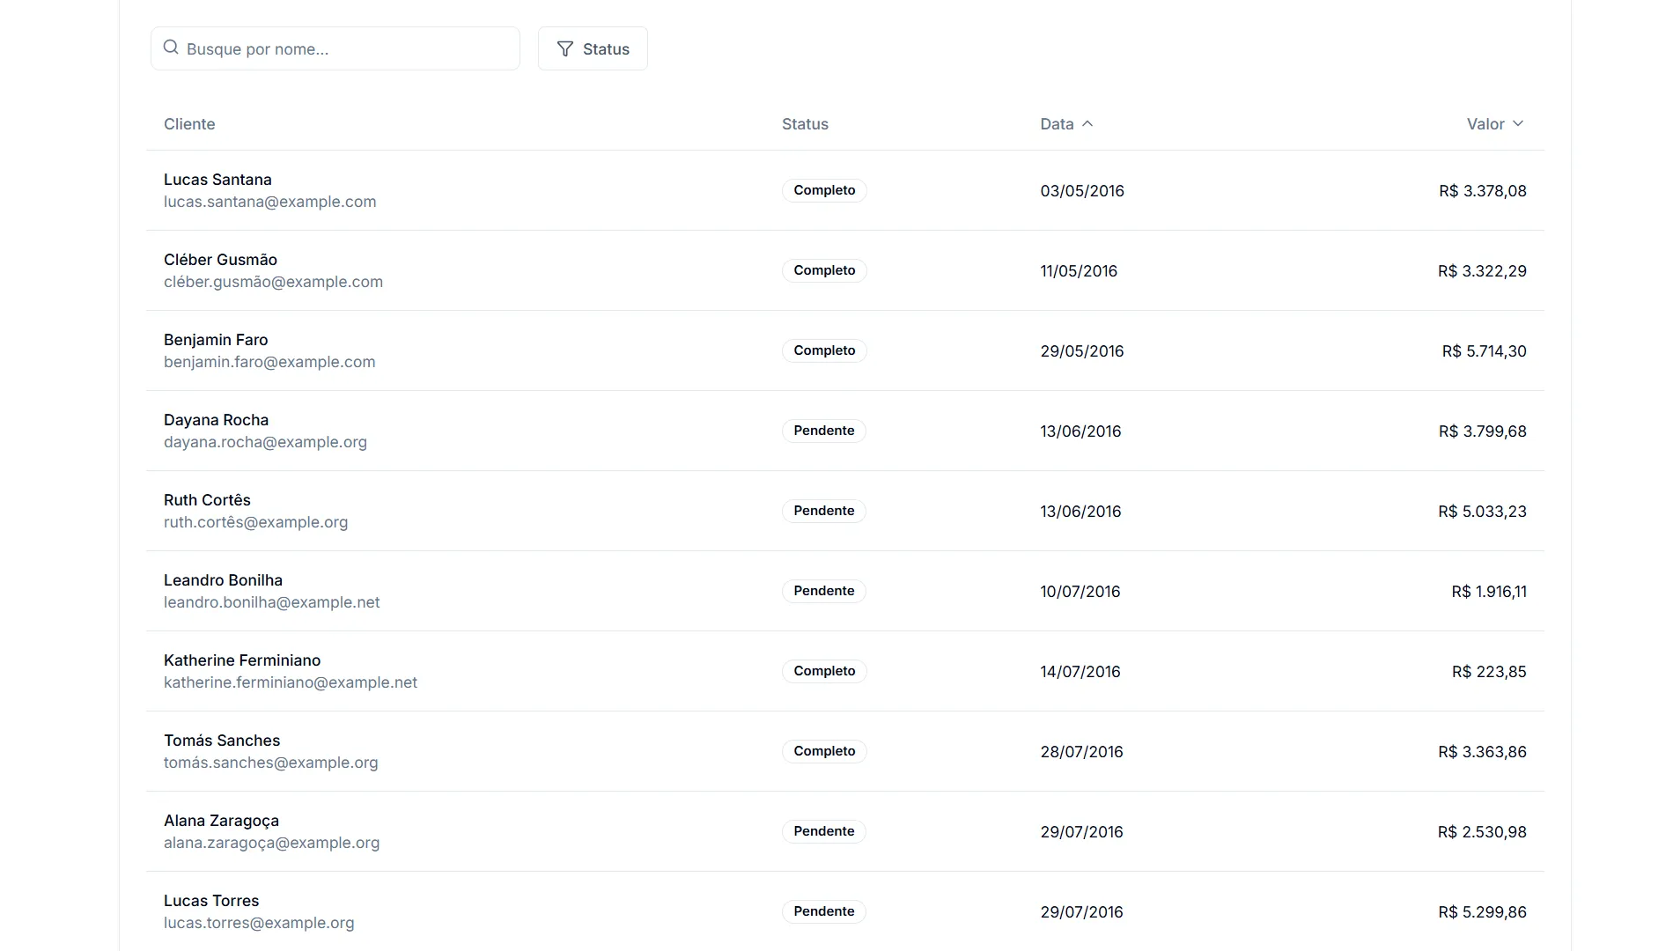Select the Ruth Cortês client name
Image resolution: width=1673 pixels, height=951 pixels.
pos(207,500)
